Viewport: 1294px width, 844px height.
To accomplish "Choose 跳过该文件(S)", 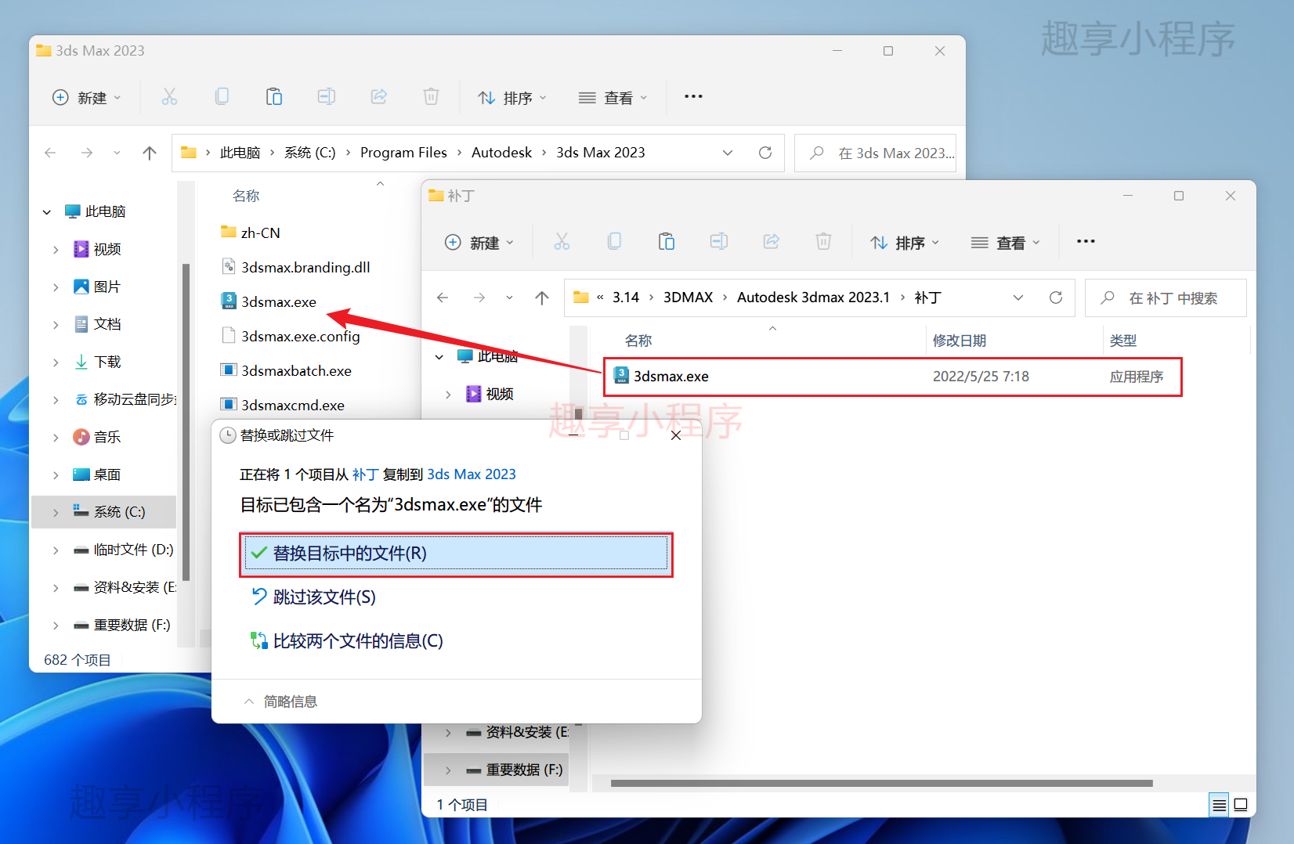I will pos(313,597).
